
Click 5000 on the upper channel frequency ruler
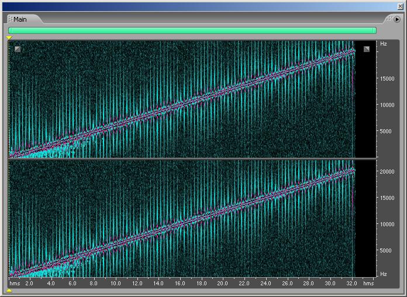tap(385, 132)
